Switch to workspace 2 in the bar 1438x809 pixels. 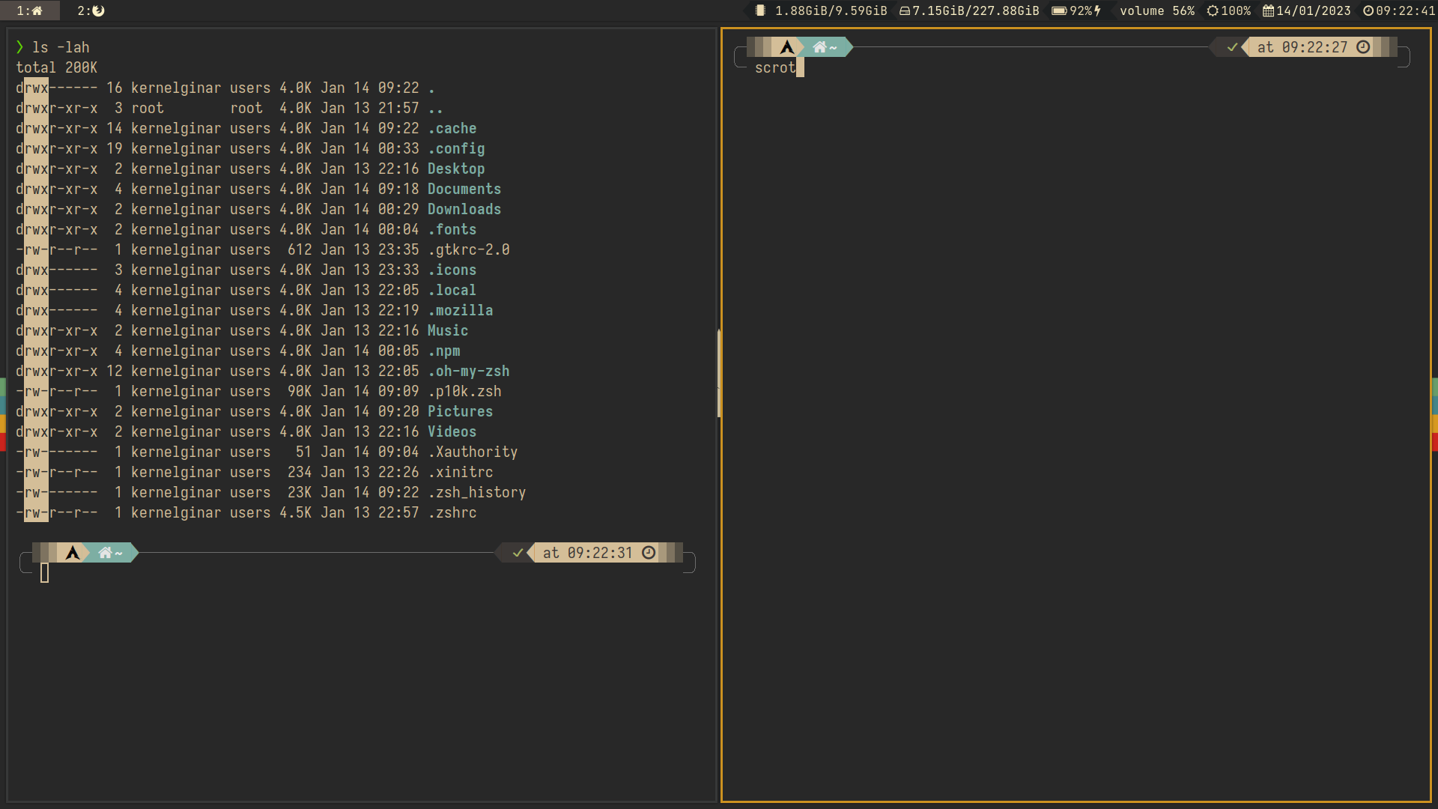click(x=91, y=10)
